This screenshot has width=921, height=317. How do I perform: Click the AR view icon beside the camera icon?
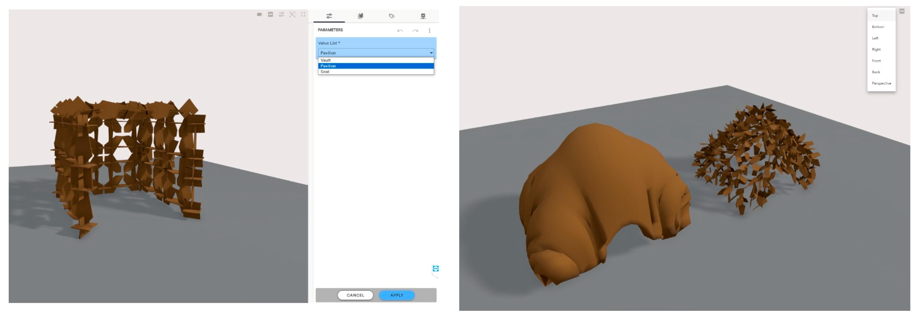(x=271, y=15)
